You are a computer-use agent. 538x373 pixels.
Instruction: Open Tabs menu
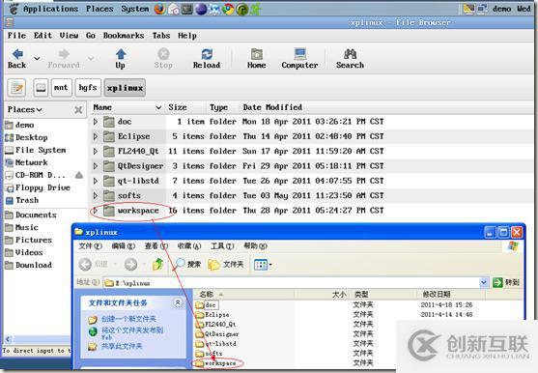tap(161, 36)
